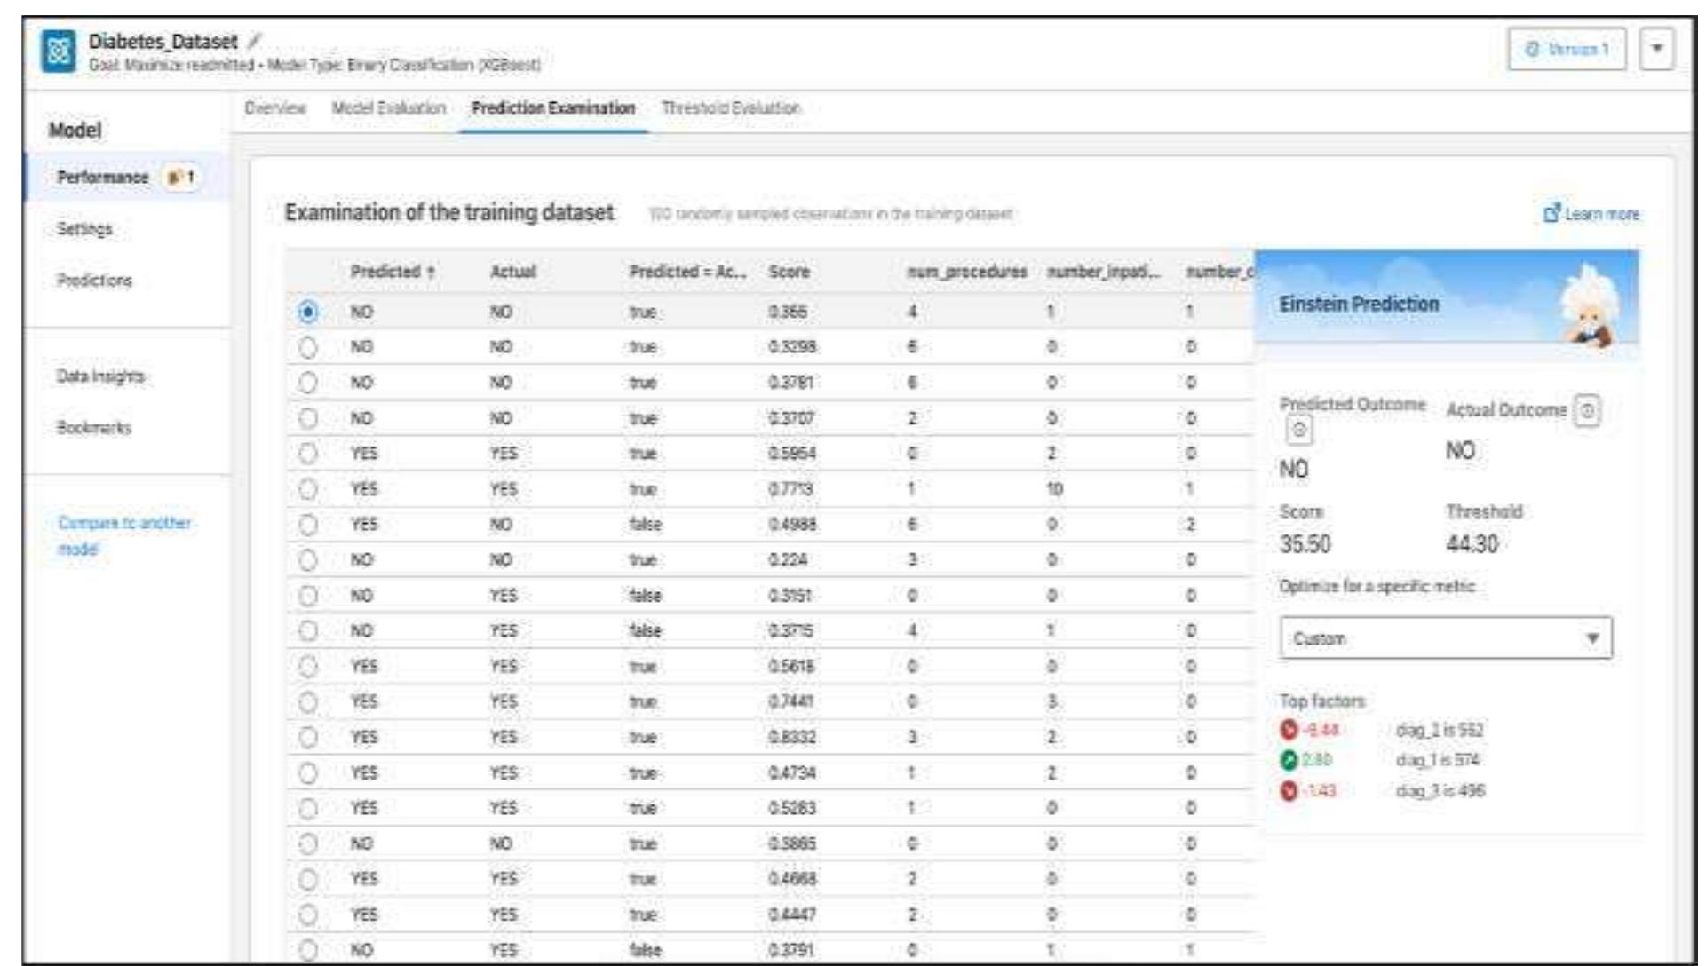Click the number_inpatient value 10
1706x966 pixels.
coord(1054,489)
